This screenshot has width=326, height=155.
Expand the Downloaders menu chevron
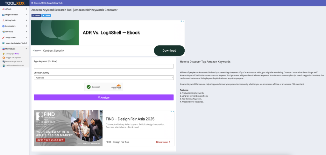pos(26,26)
